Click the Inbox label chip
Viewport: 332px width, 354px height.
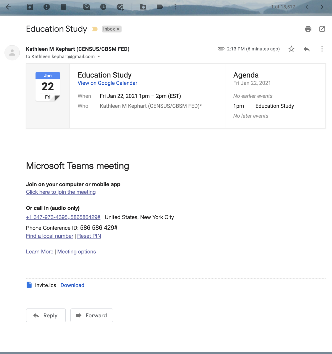pyautogui.click(x=109, y=29)
